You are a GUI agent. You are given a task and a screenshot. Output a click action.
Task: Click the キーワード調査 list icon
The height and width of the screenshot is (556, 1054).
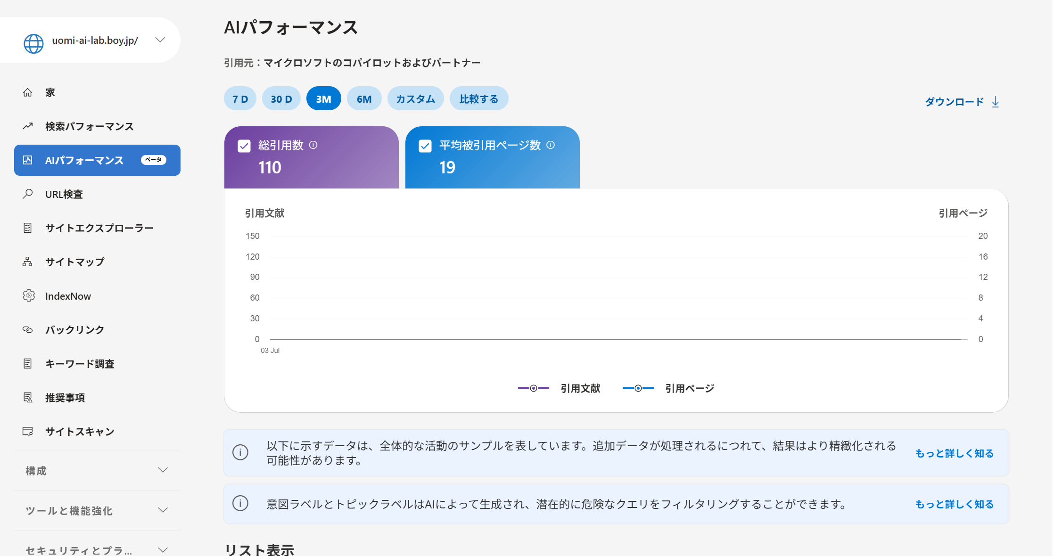click(28, 364)
